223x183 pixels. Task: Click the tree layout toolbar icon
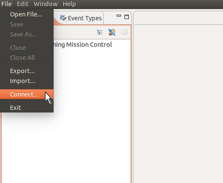click(100, 32)
